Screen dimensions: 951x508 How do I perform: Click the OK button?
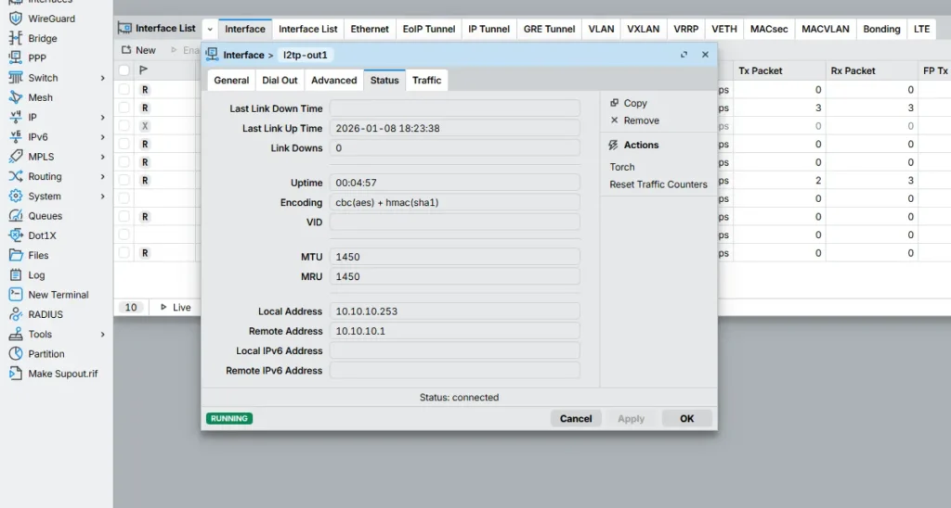click(x=686, y=418)
